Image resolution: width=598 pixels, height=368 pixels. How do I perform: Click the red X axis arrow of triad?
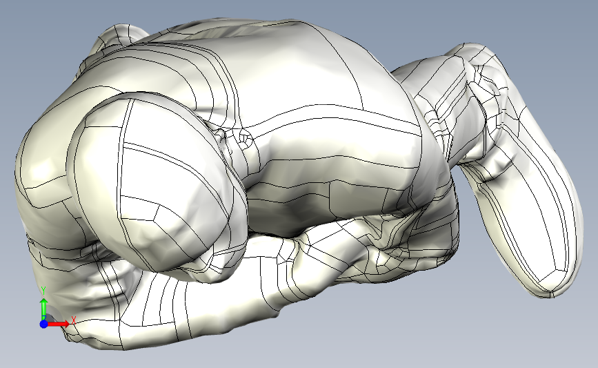click(x=59, y=324)
